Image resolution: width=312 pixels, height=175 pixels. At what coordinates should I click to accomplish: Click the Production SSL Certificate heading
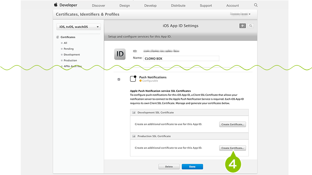[154, 136]
